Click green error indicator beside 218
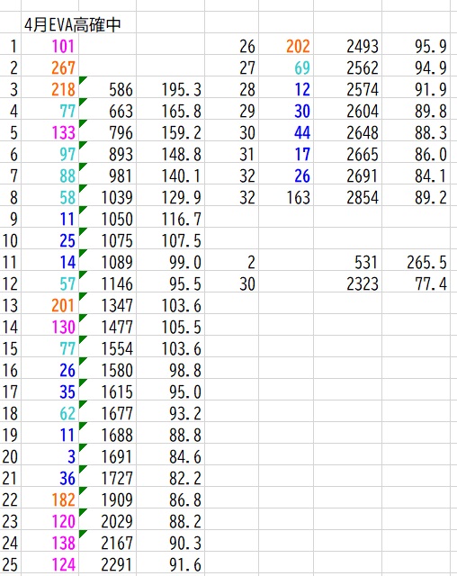The height and width of the screenshot is (576, 457). click(x=83, y=80)
